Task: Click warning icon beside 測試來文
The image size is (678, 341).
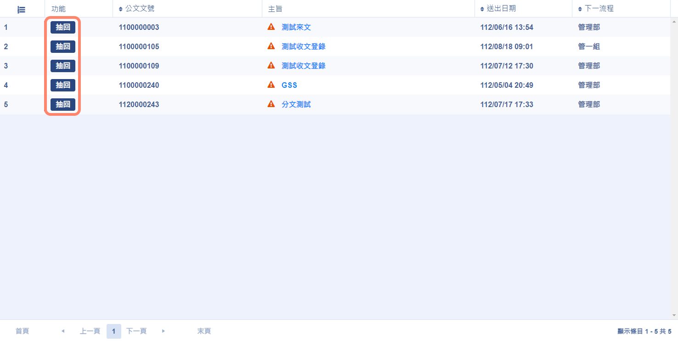Action: pyautogui.click(x=271, y=27)
